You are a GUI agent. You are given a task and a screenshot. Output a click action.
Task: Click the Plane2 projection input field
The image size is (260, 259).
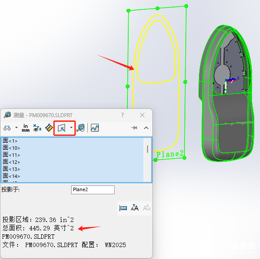(93, 190)
